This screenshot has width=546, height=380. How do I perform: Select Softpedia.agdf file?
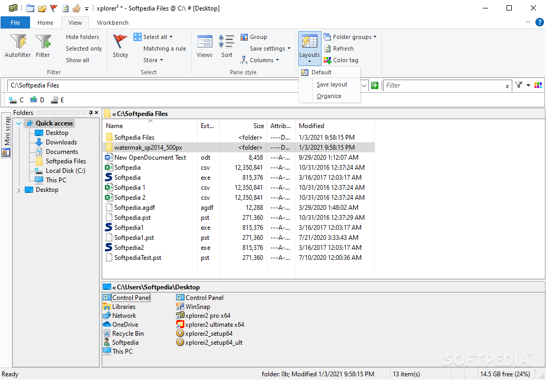pyautogui.click(x=134, y=208)
